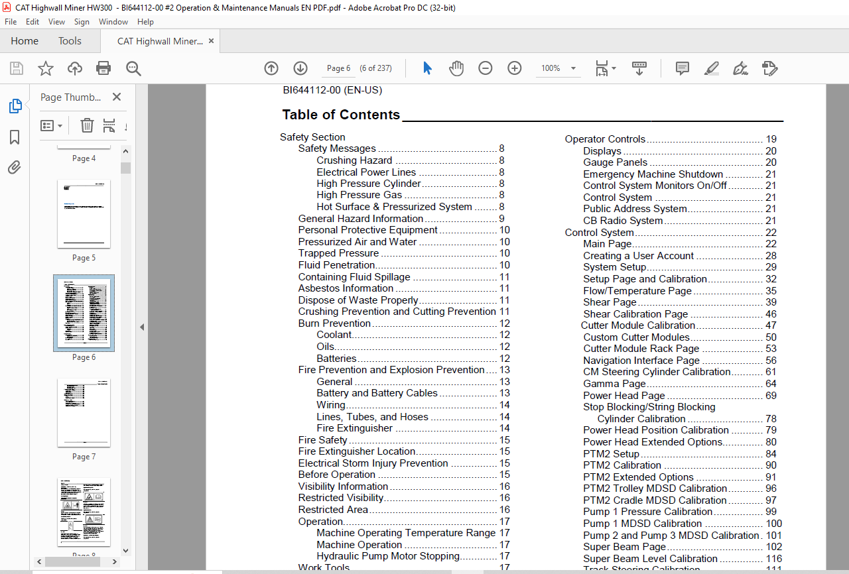Click the upload to cloud icon
The width and height of the screenshot is (849, 574).
pyautogui.click(x=75, y=68)
